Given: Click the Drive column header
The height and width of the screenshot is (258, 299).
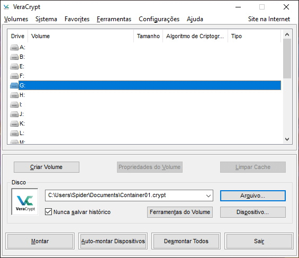Looking at the screenshot, I should (x=18, y=36).
